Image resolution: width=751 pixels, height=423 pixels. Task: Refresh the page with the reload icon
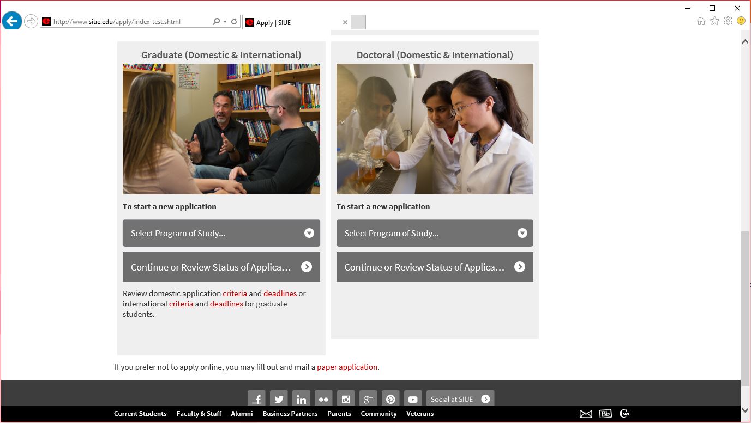(234, 22)
